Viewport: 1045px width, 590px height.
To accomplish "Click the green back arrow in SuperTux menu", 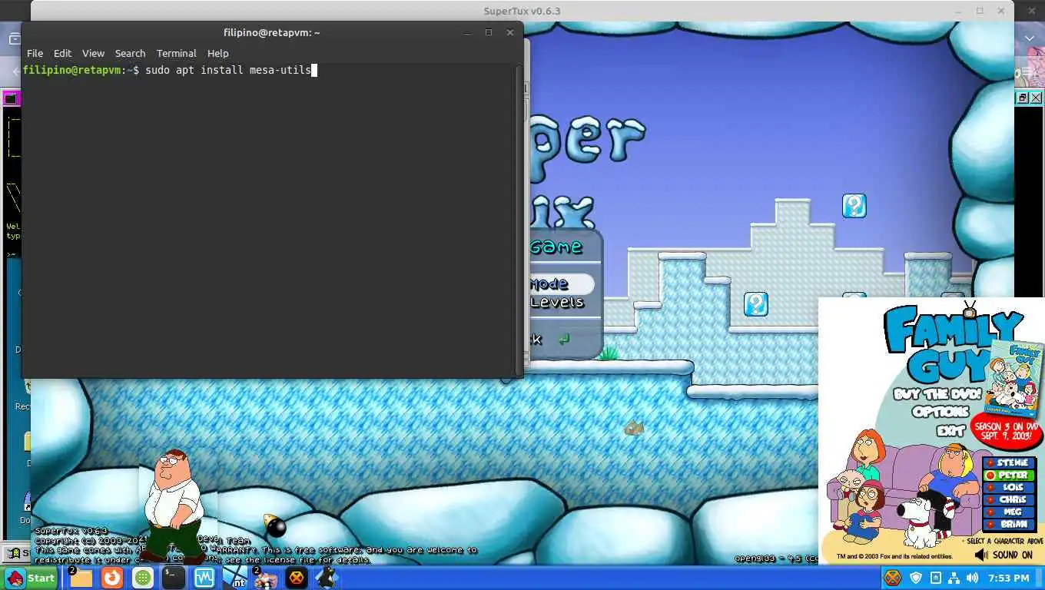I will pos(564,339).
